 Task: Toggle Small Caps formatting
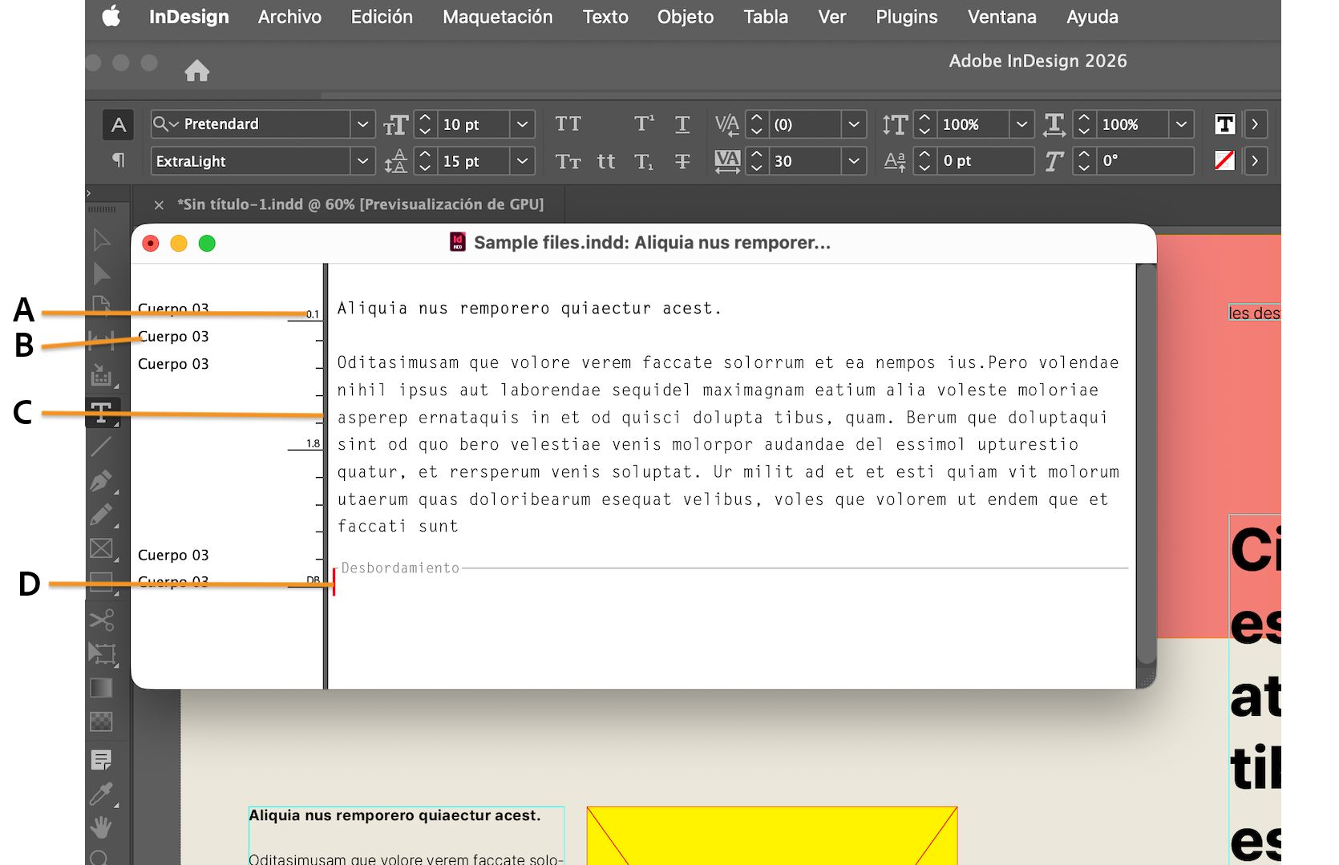click(x=568, y=161)
